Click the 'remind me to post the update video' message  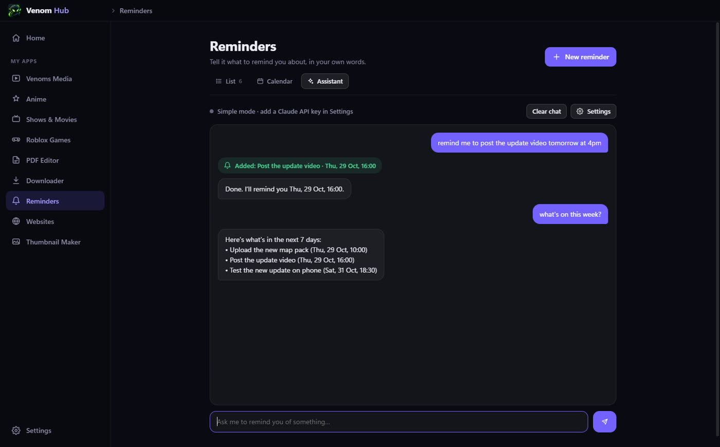[519, 143]
